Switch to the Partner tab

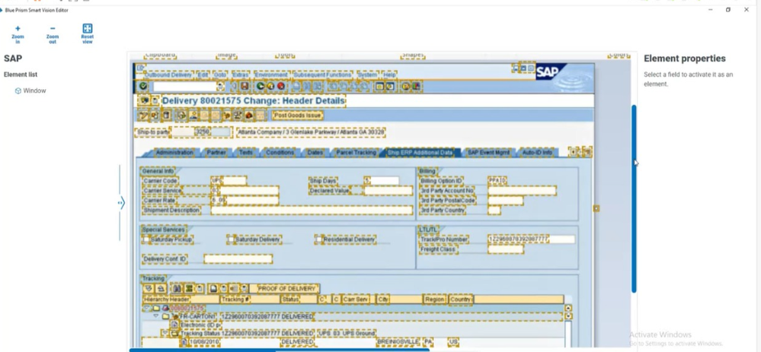point(216,153)
